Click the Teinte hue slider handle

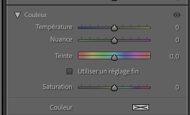[114, 57]
